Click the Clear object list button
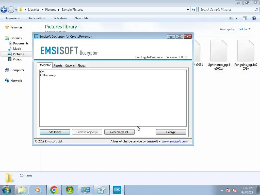Viewport: 260px width, 195px height. 119,132
